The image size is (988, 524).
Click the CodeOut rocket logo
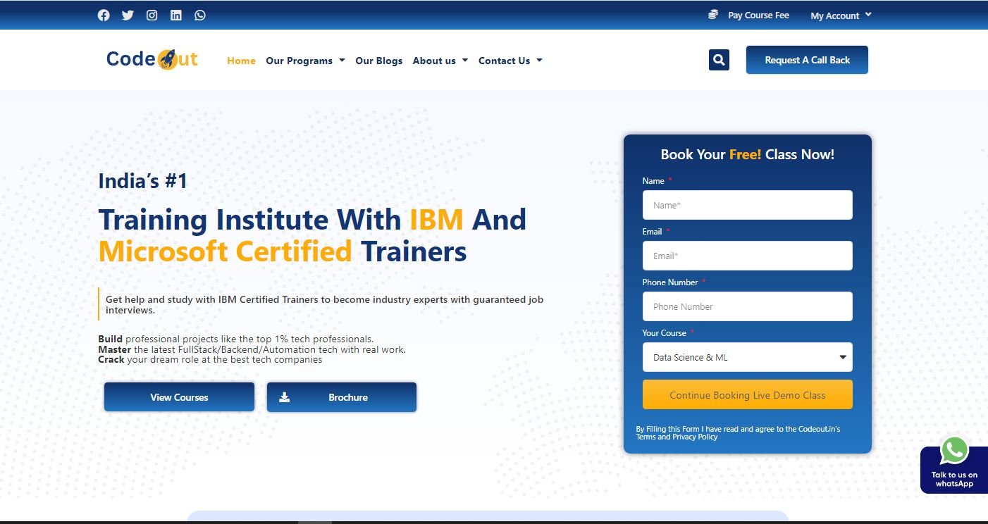tap(152, 59)
